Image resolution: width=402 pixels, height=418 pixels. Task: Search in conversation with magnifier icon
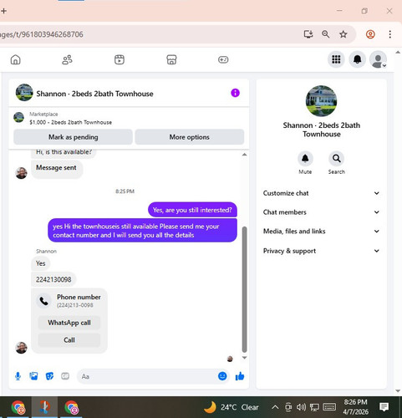(x=336, y=159)
